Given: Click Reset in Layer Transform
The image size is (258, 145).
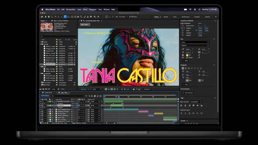Looking at the screenshot, I should coord(200,23).
